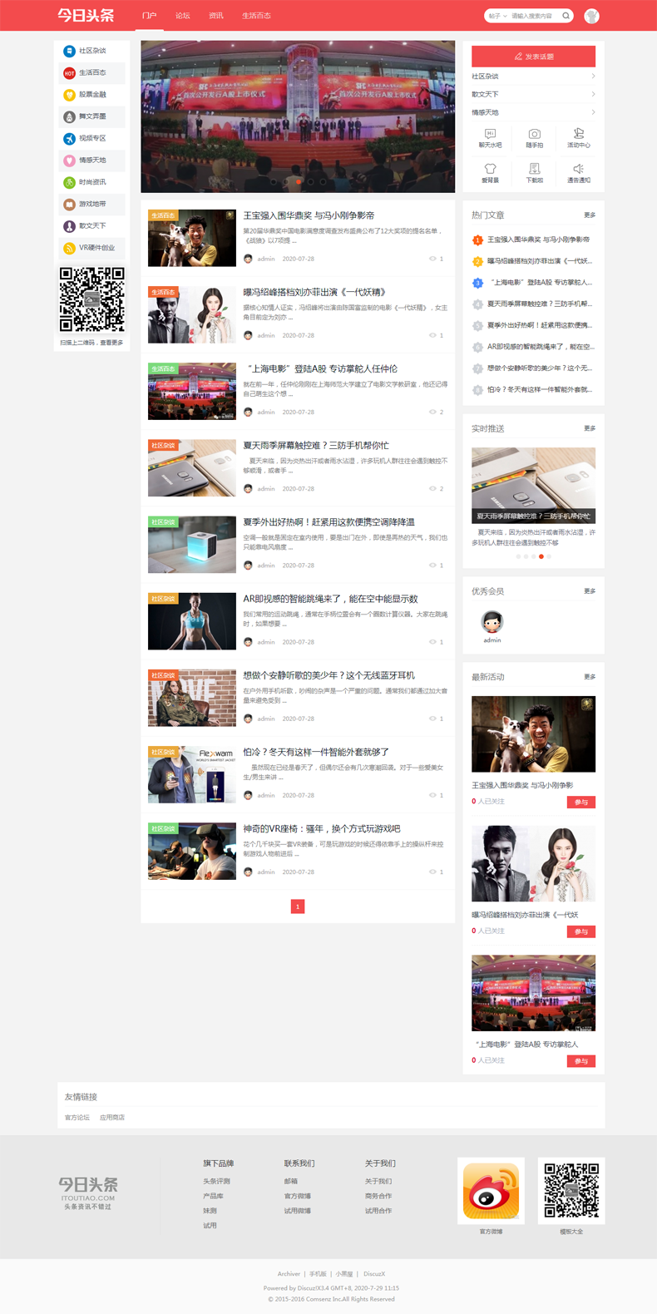The height and width of the screenshot is (1314, 657).
Task: Go to page 1 in pagination
Action: click(x=298, y=906)
